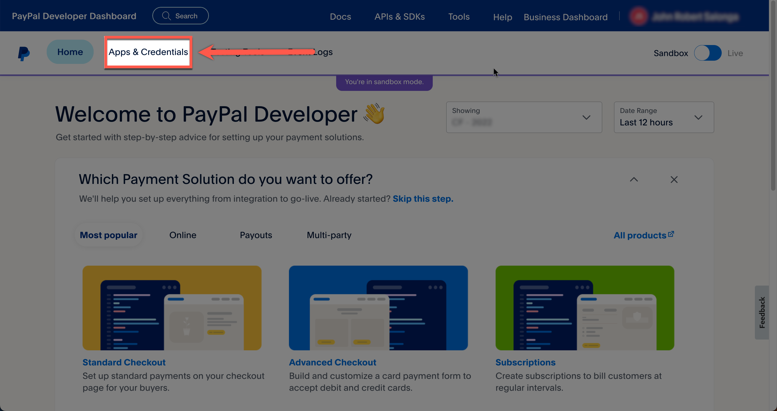Click the Live mode label
The image size is (777, 411).
(x=735, y=53)
